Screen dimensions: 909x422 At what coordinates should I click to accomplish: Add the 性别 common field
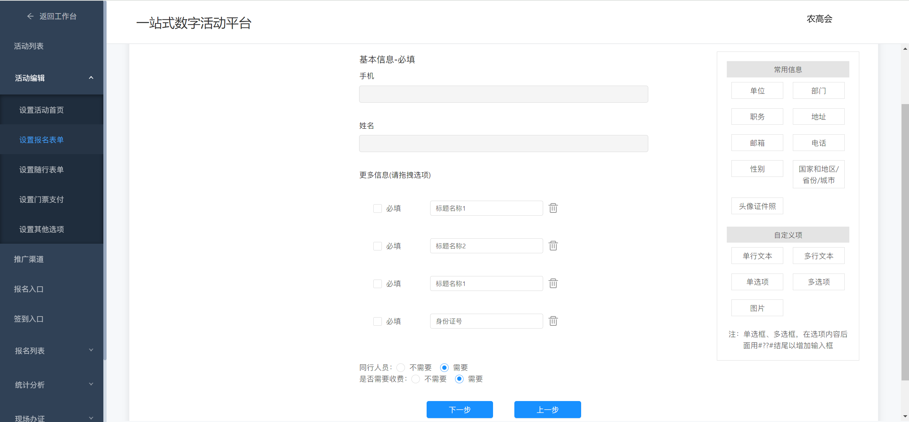757,169
